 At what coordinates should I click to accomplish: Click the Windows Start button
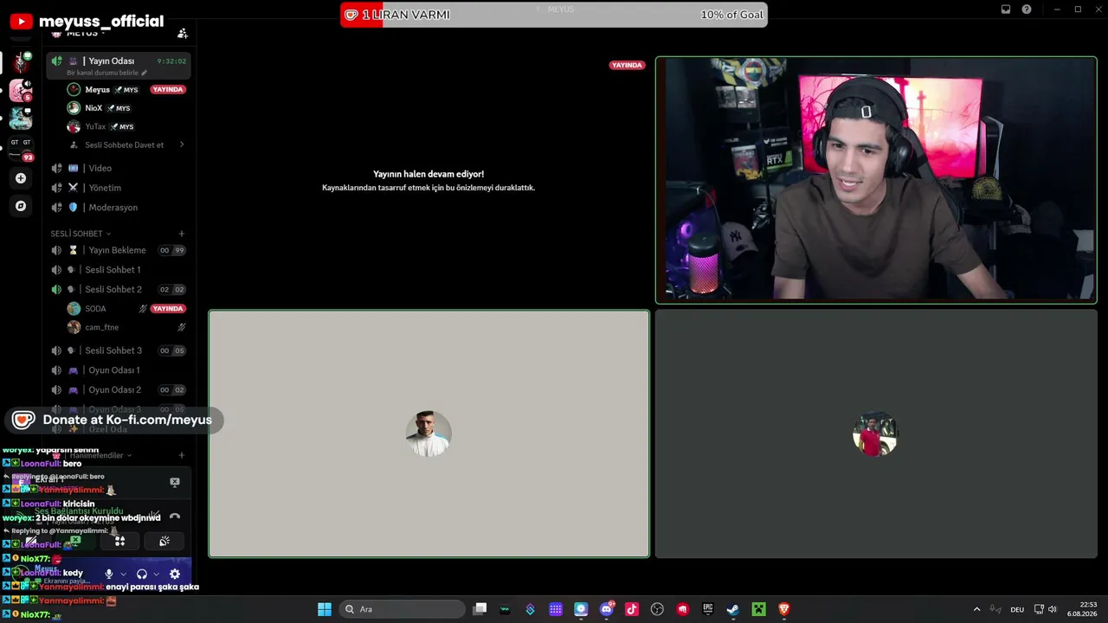(325, 609)
